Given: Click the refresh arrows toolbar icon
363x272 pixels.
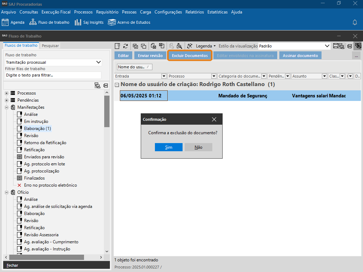Looking at the screenshot, I should [x=125, y=46].
